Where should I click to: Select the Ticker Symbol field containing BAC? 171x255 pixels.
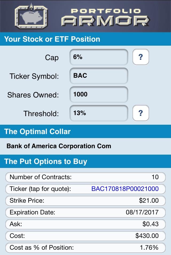99,76
